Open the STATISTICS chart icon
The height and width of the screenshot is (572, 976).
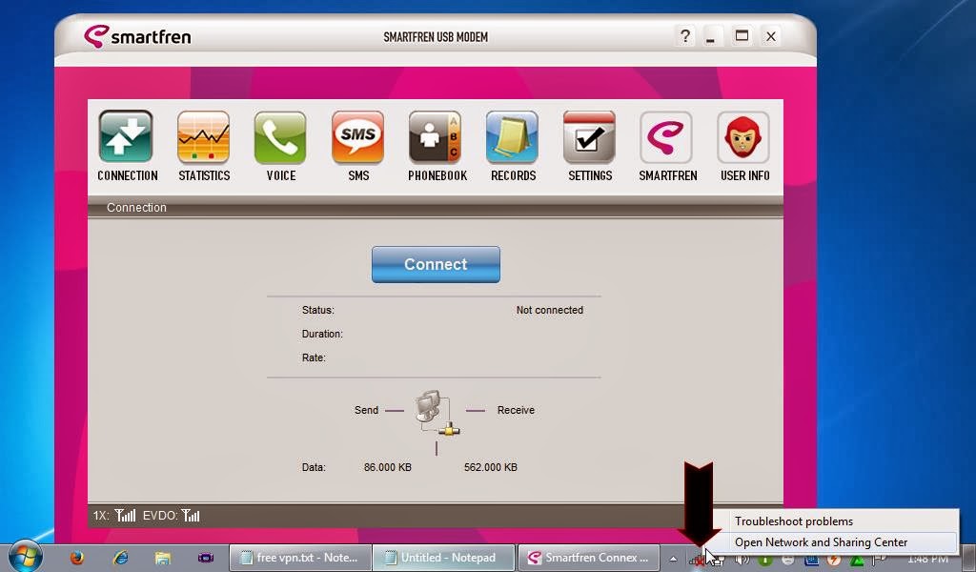tap(204, 137)
